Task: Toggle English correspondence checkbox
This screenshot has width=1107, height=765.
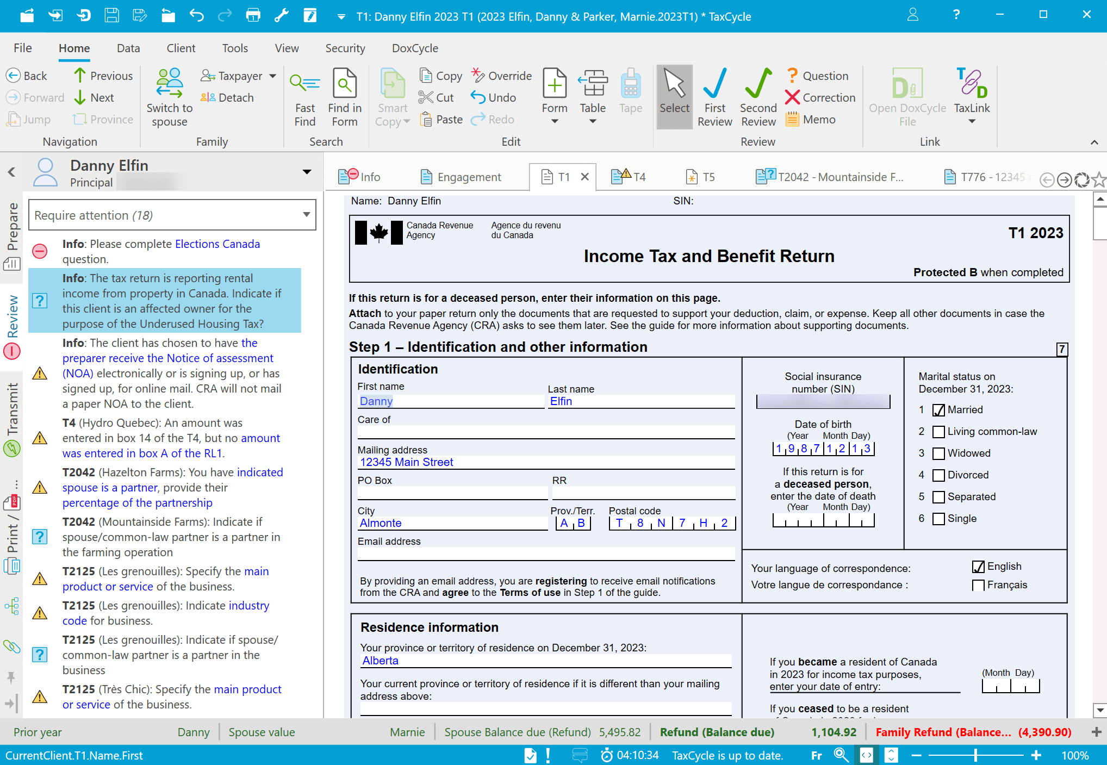Action: 978,567
